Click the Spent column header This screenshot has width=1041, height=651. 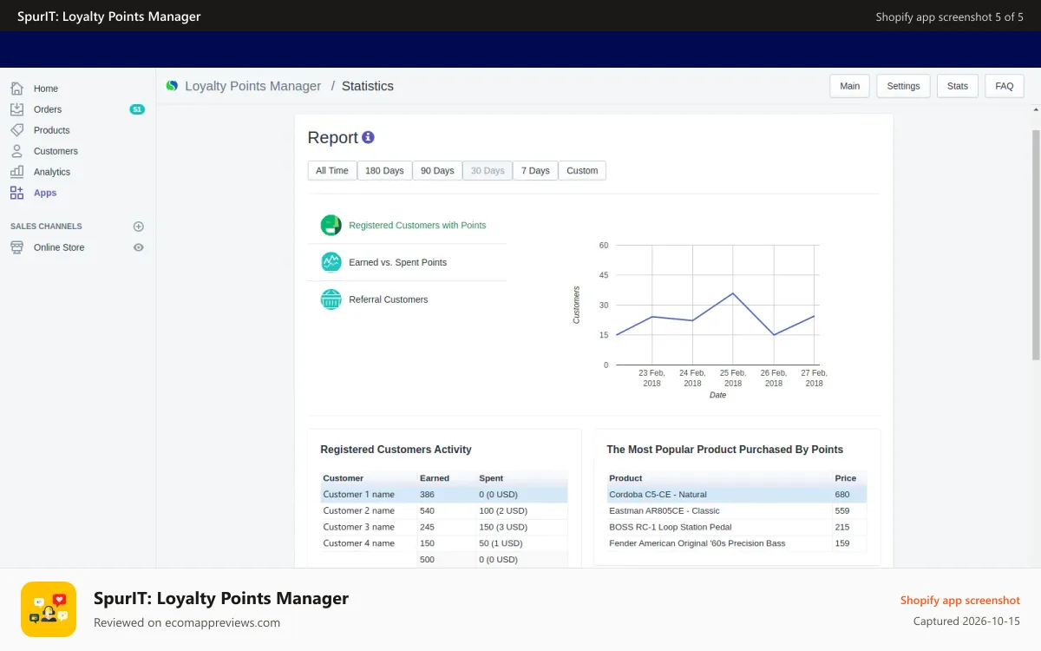[x=491, y=478]
